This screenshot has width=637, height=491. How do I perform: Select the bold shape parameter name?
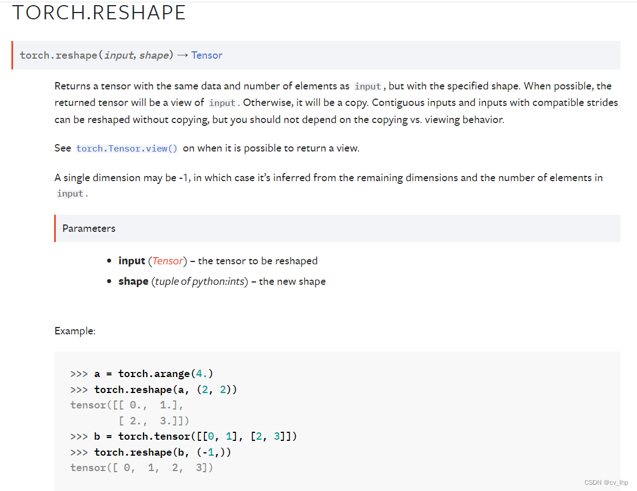click(133, 281)
